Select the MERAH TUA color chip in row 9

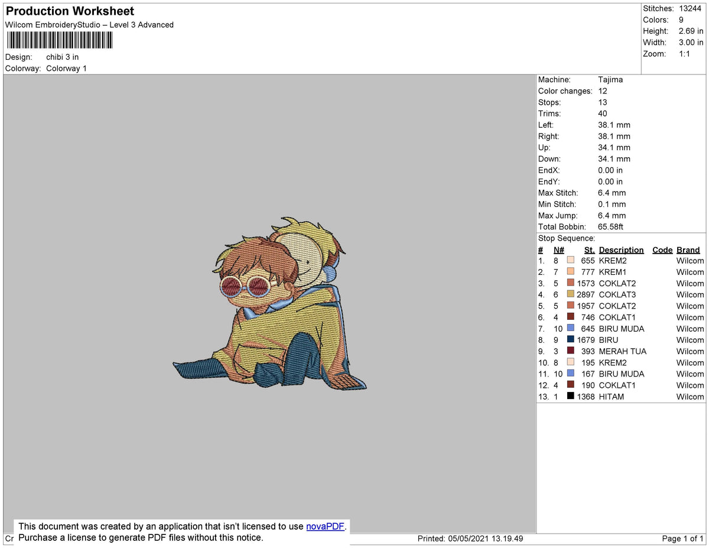click(x=571, y=351)
